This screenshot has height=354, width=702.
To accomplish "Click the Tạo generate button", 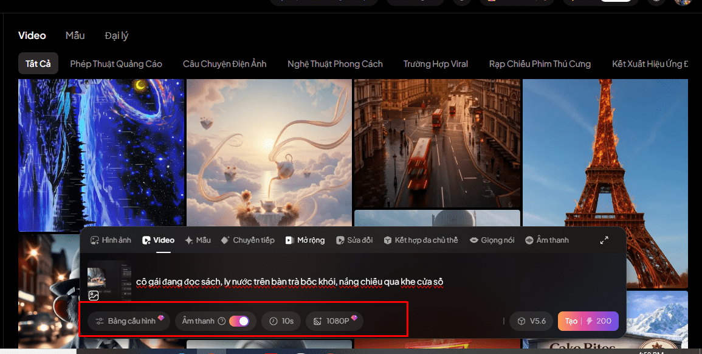I will tap(588, 321).
